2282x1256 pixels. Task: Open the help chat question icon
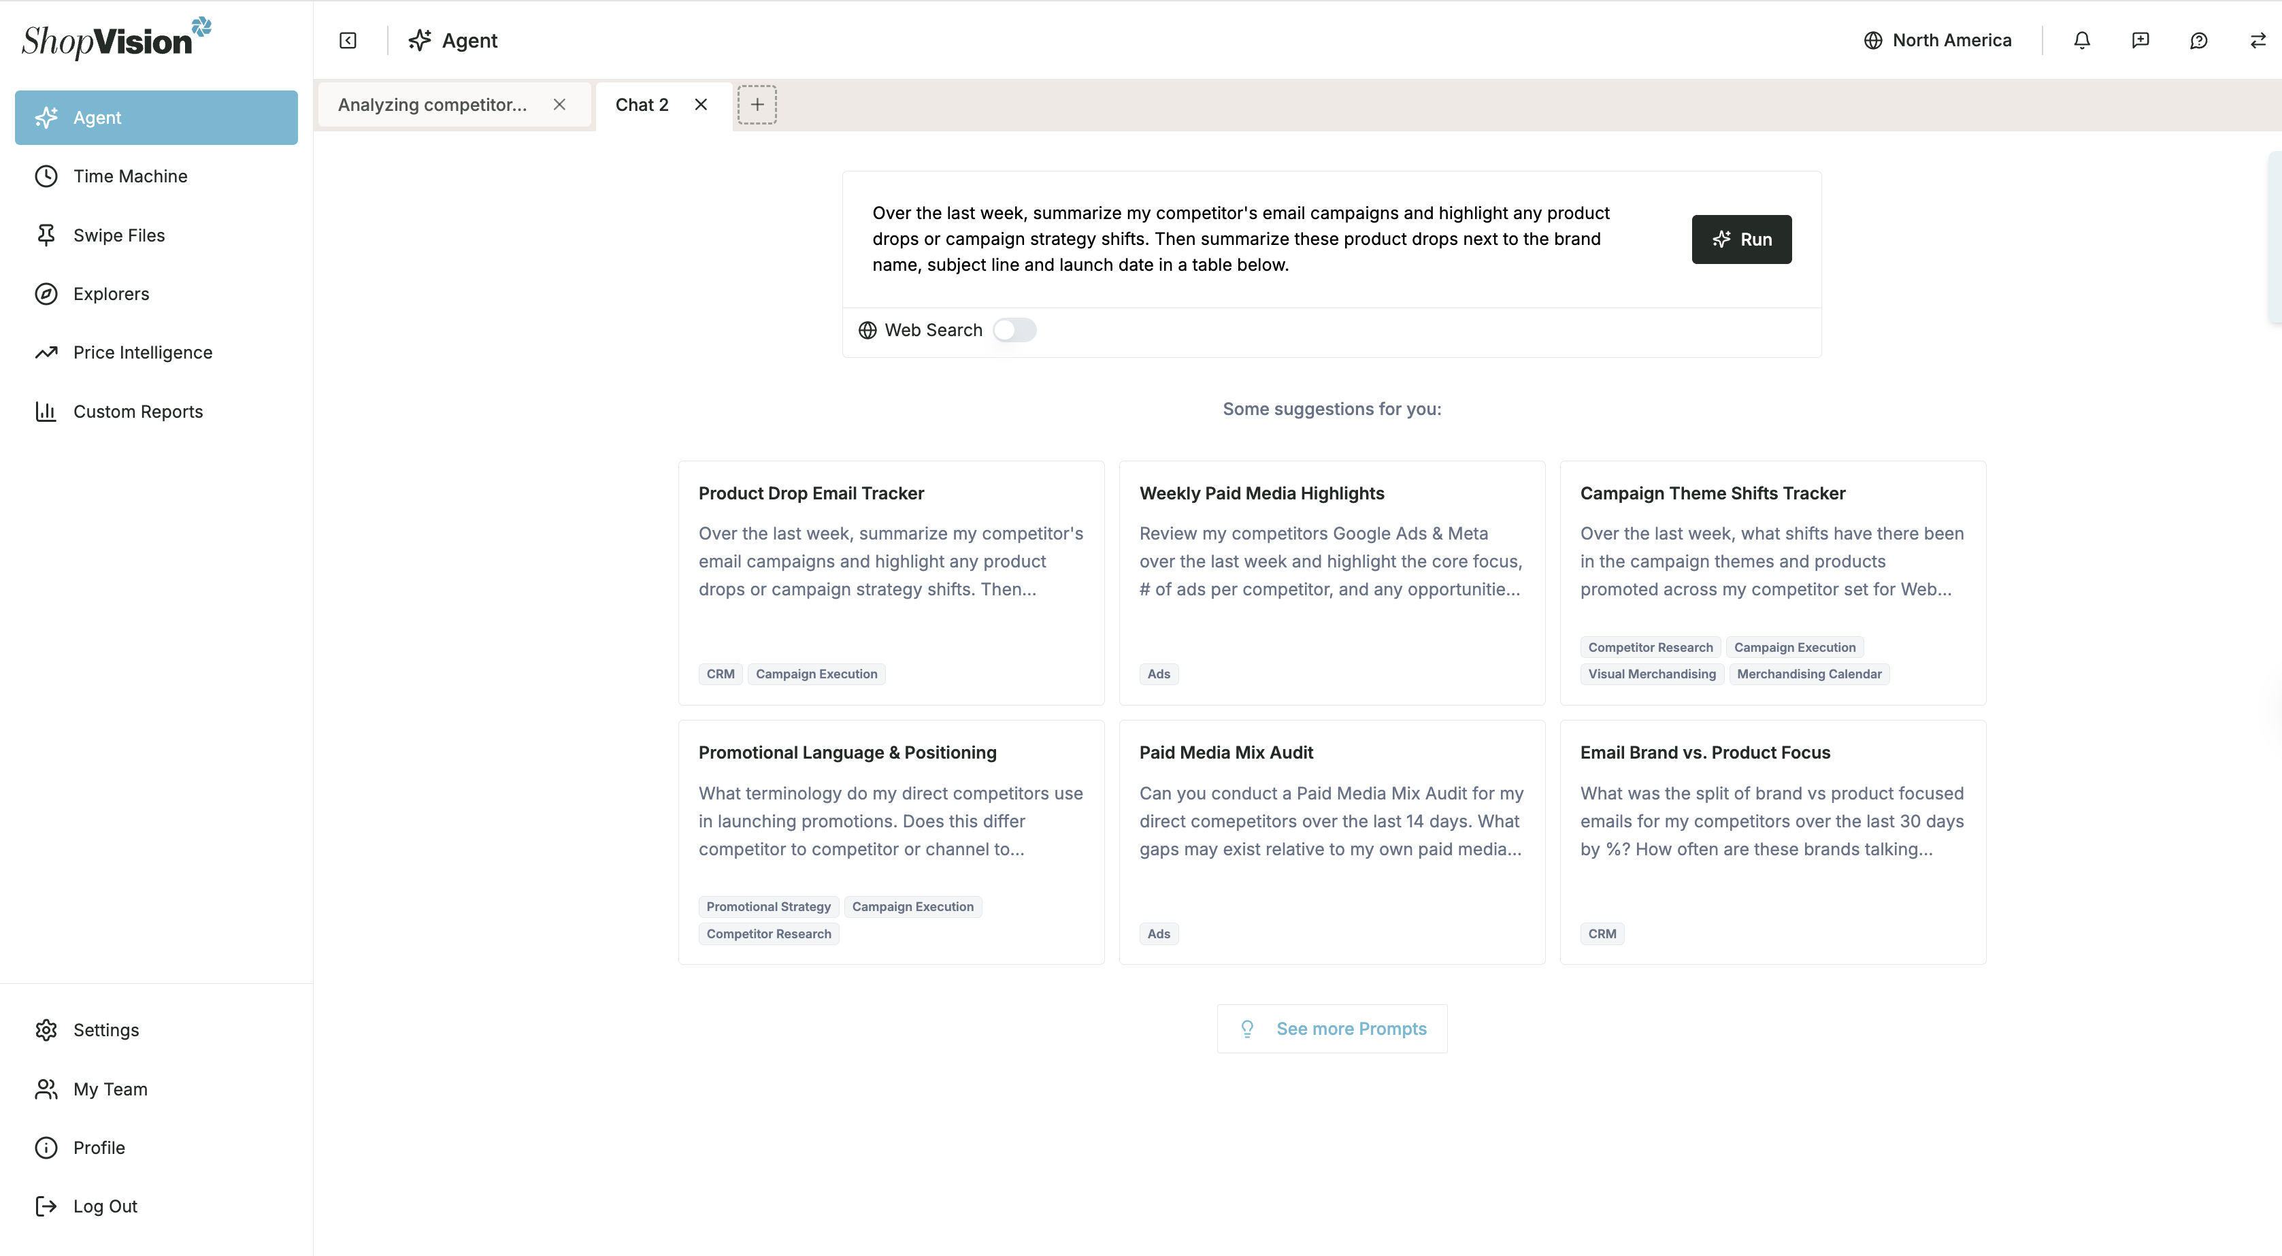tap(2199, 41)
